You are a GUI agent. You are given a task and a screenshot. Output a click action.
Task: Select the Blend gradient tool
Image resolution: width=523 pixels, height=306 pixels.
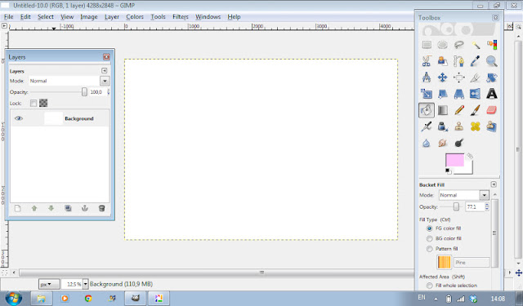443,110
